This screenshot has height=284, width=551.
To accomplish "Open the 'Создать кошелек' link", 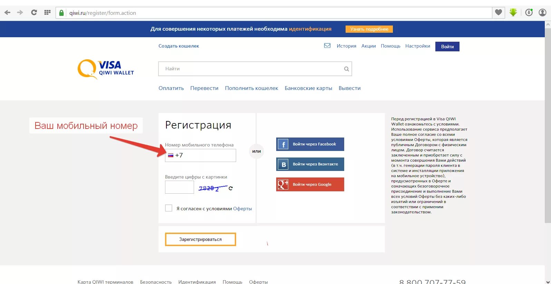I will (179, 46).
